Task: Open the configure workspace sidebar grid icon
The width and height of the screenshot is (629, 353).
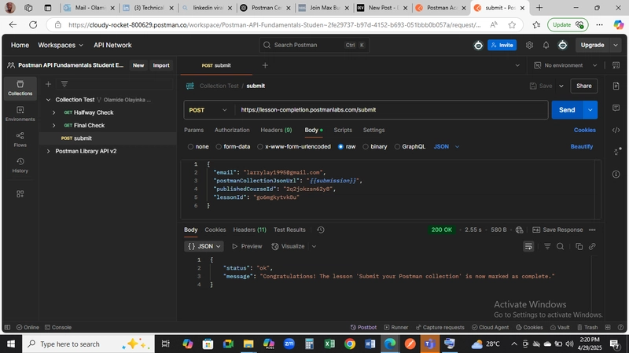Action: [20, 193]
